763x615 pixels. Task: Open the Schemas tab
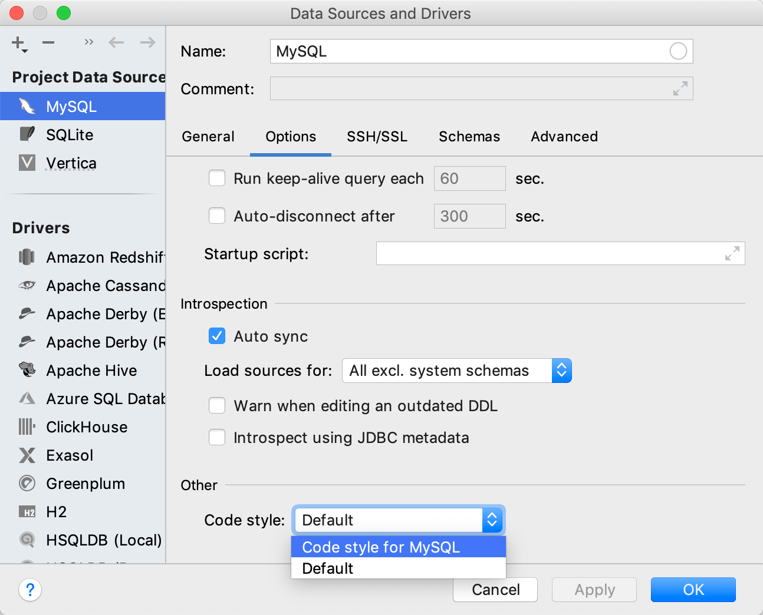pyautogui.click(x=469, y=137)
